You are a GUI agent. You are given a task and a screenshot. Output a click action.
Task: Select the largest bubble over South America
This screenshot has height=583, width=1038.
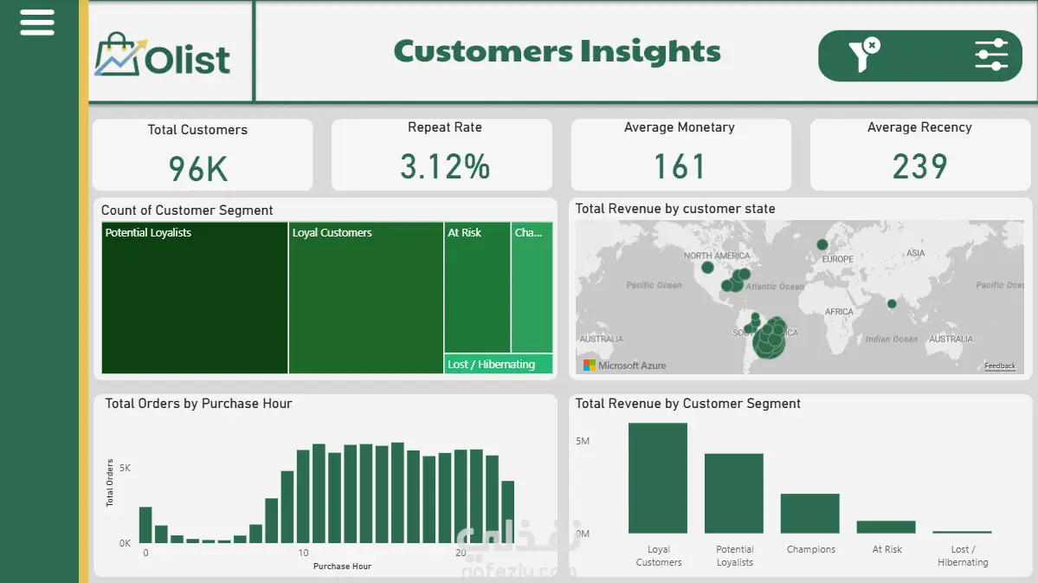pyautogui.click(x=770, y=342)
